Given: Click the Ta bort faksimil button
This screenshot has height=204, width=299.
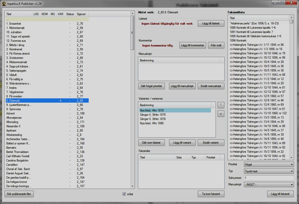Looking at the screenshot, I should click(211, 194).
